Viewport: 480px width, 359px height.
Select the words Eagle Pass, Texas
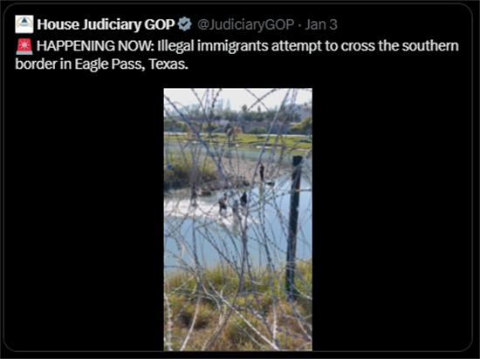coord(131,64)
